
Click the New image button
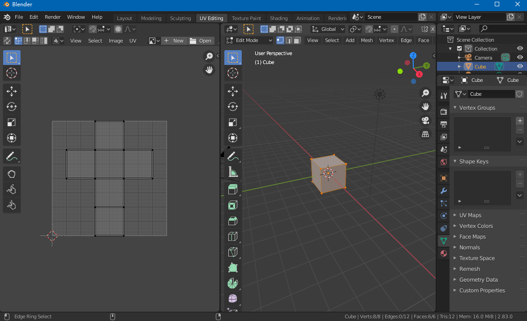click(x=174, y=40)
